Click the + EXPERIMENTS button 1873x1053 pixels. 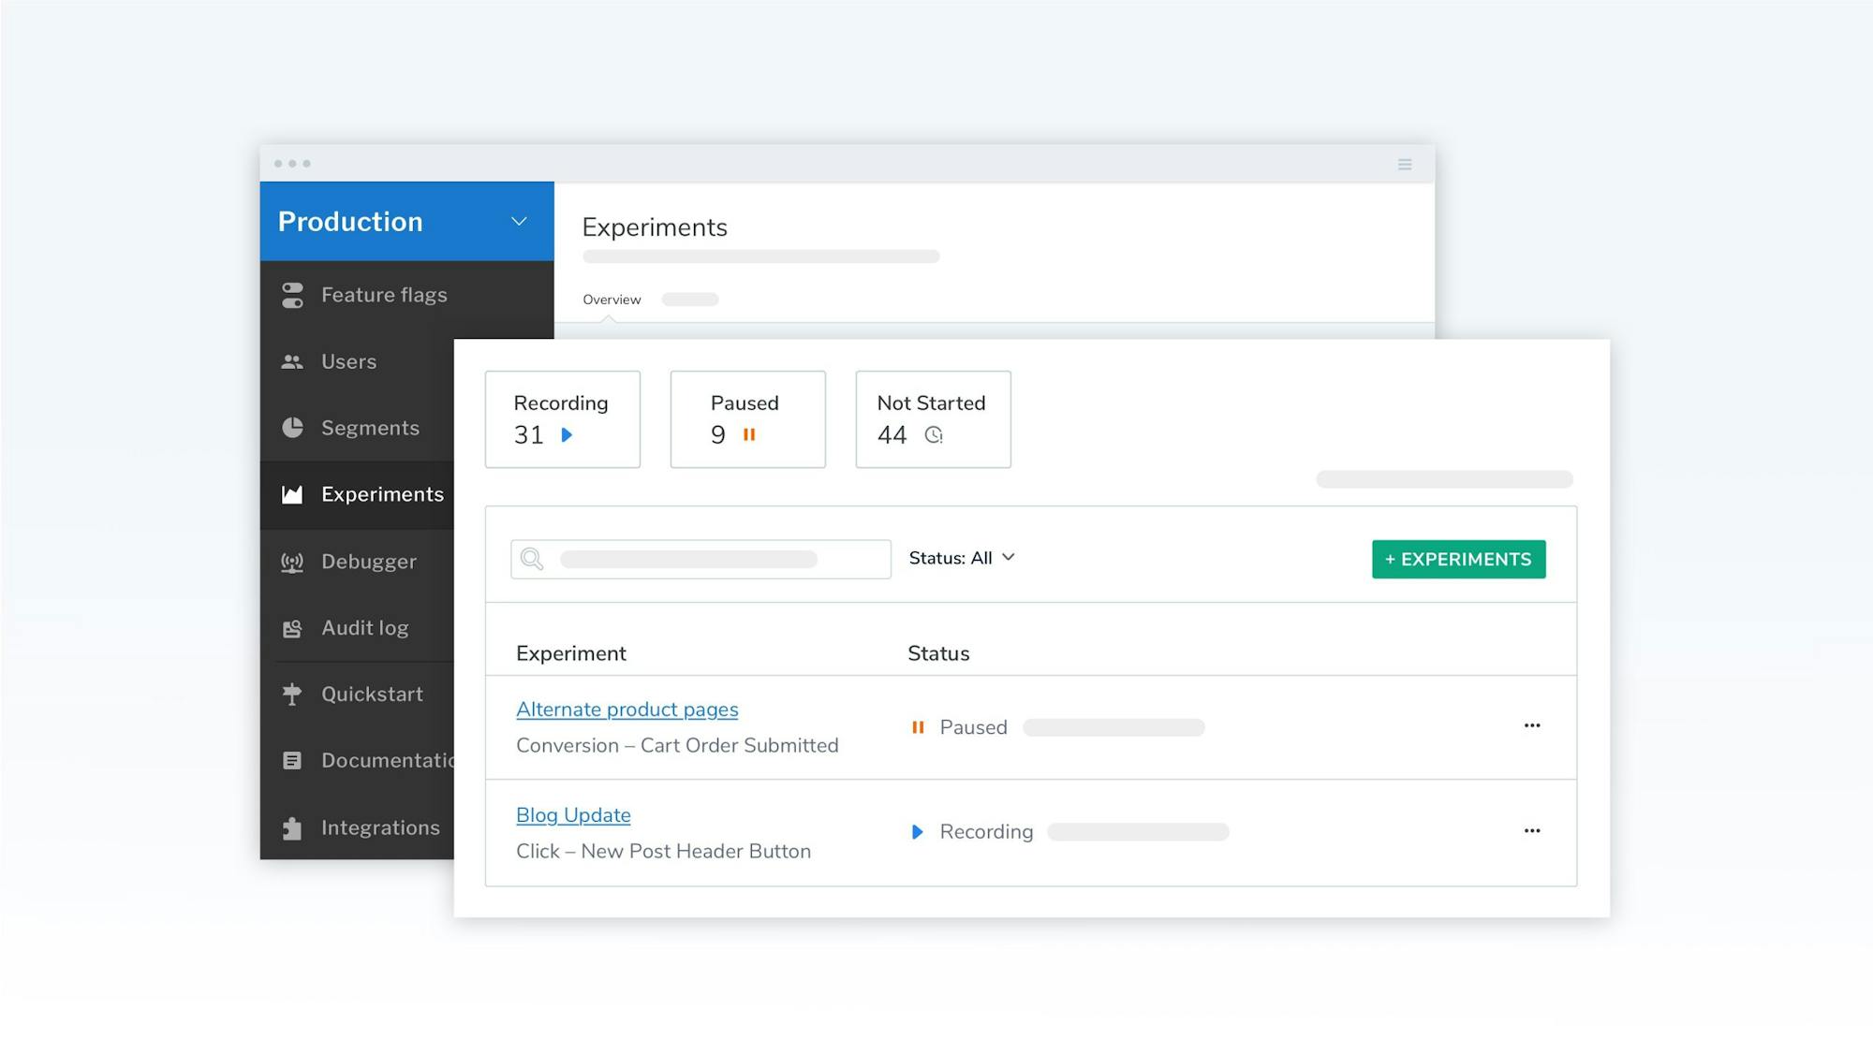[x=1457, y=559]
